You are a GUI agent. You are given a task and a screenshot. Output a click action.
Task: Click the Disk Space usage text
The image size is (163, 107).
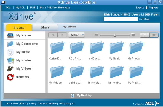pos(130,14)
